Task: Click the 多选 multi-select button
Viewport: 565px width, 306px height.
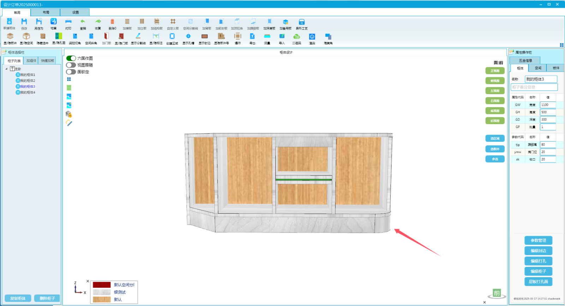Action: point(495,159)
